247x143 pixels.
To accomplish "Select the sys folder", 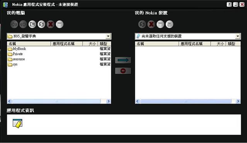I will [x=13, y=64].
